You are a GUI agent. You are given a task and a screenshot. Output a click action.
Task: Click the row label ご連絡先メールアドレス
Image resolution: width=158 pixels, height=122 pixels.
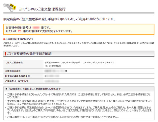(x=17, y=81)
